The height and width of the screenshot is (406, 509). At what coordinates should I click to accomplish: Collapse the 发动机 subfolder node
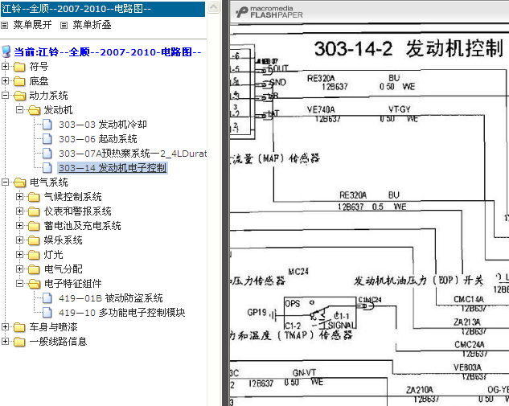[x=19, y=109]
